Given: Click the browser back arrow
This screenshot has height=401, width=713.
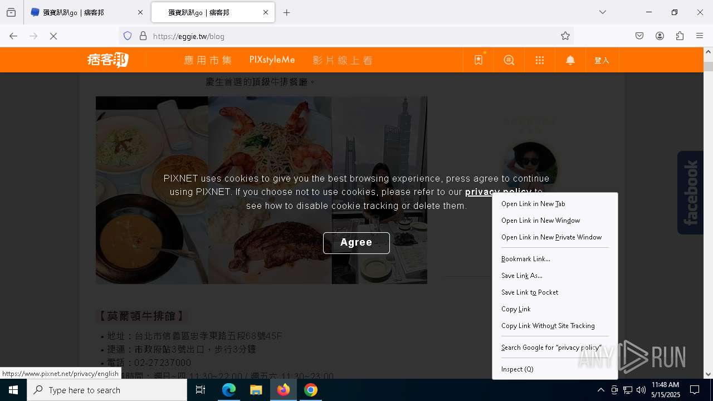Looking at the screenshot, I should coord(13,36).
